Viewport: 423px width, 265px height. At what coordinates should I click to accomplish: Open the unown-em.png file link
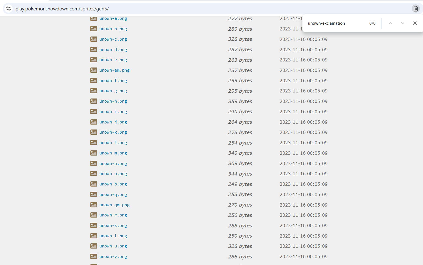tap(114, 70)
